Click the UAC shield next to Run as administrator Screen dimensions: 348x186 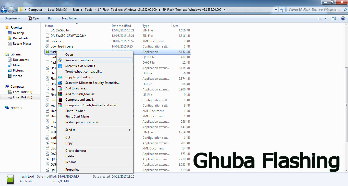point(60,60)
